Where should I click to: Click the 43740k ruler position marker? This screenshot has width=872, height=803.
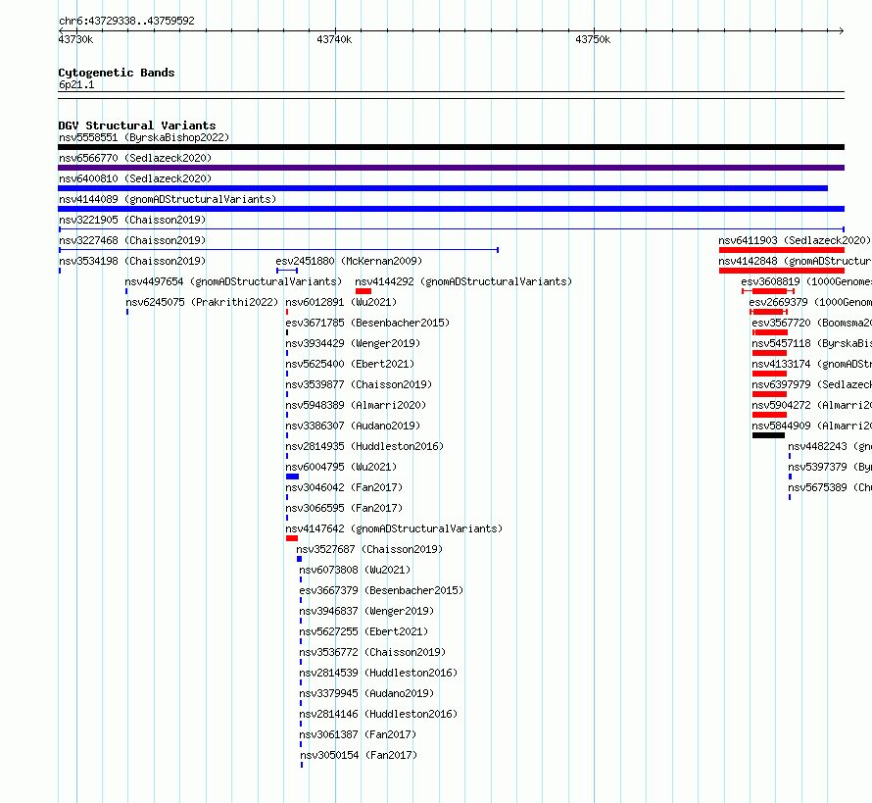334,39
